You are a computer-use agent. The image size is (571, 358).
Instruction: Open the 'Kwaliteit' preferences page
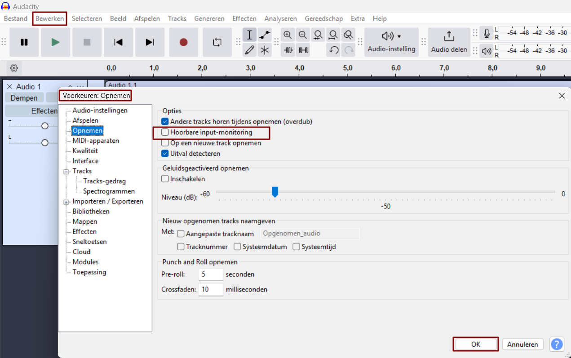click(85, 151)
